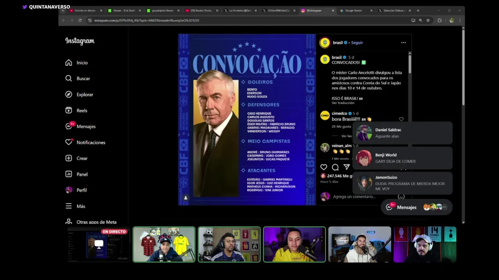499x280 pixels.
Task: Switch to the Emisión en directo tab
Action: pos(86,10)
